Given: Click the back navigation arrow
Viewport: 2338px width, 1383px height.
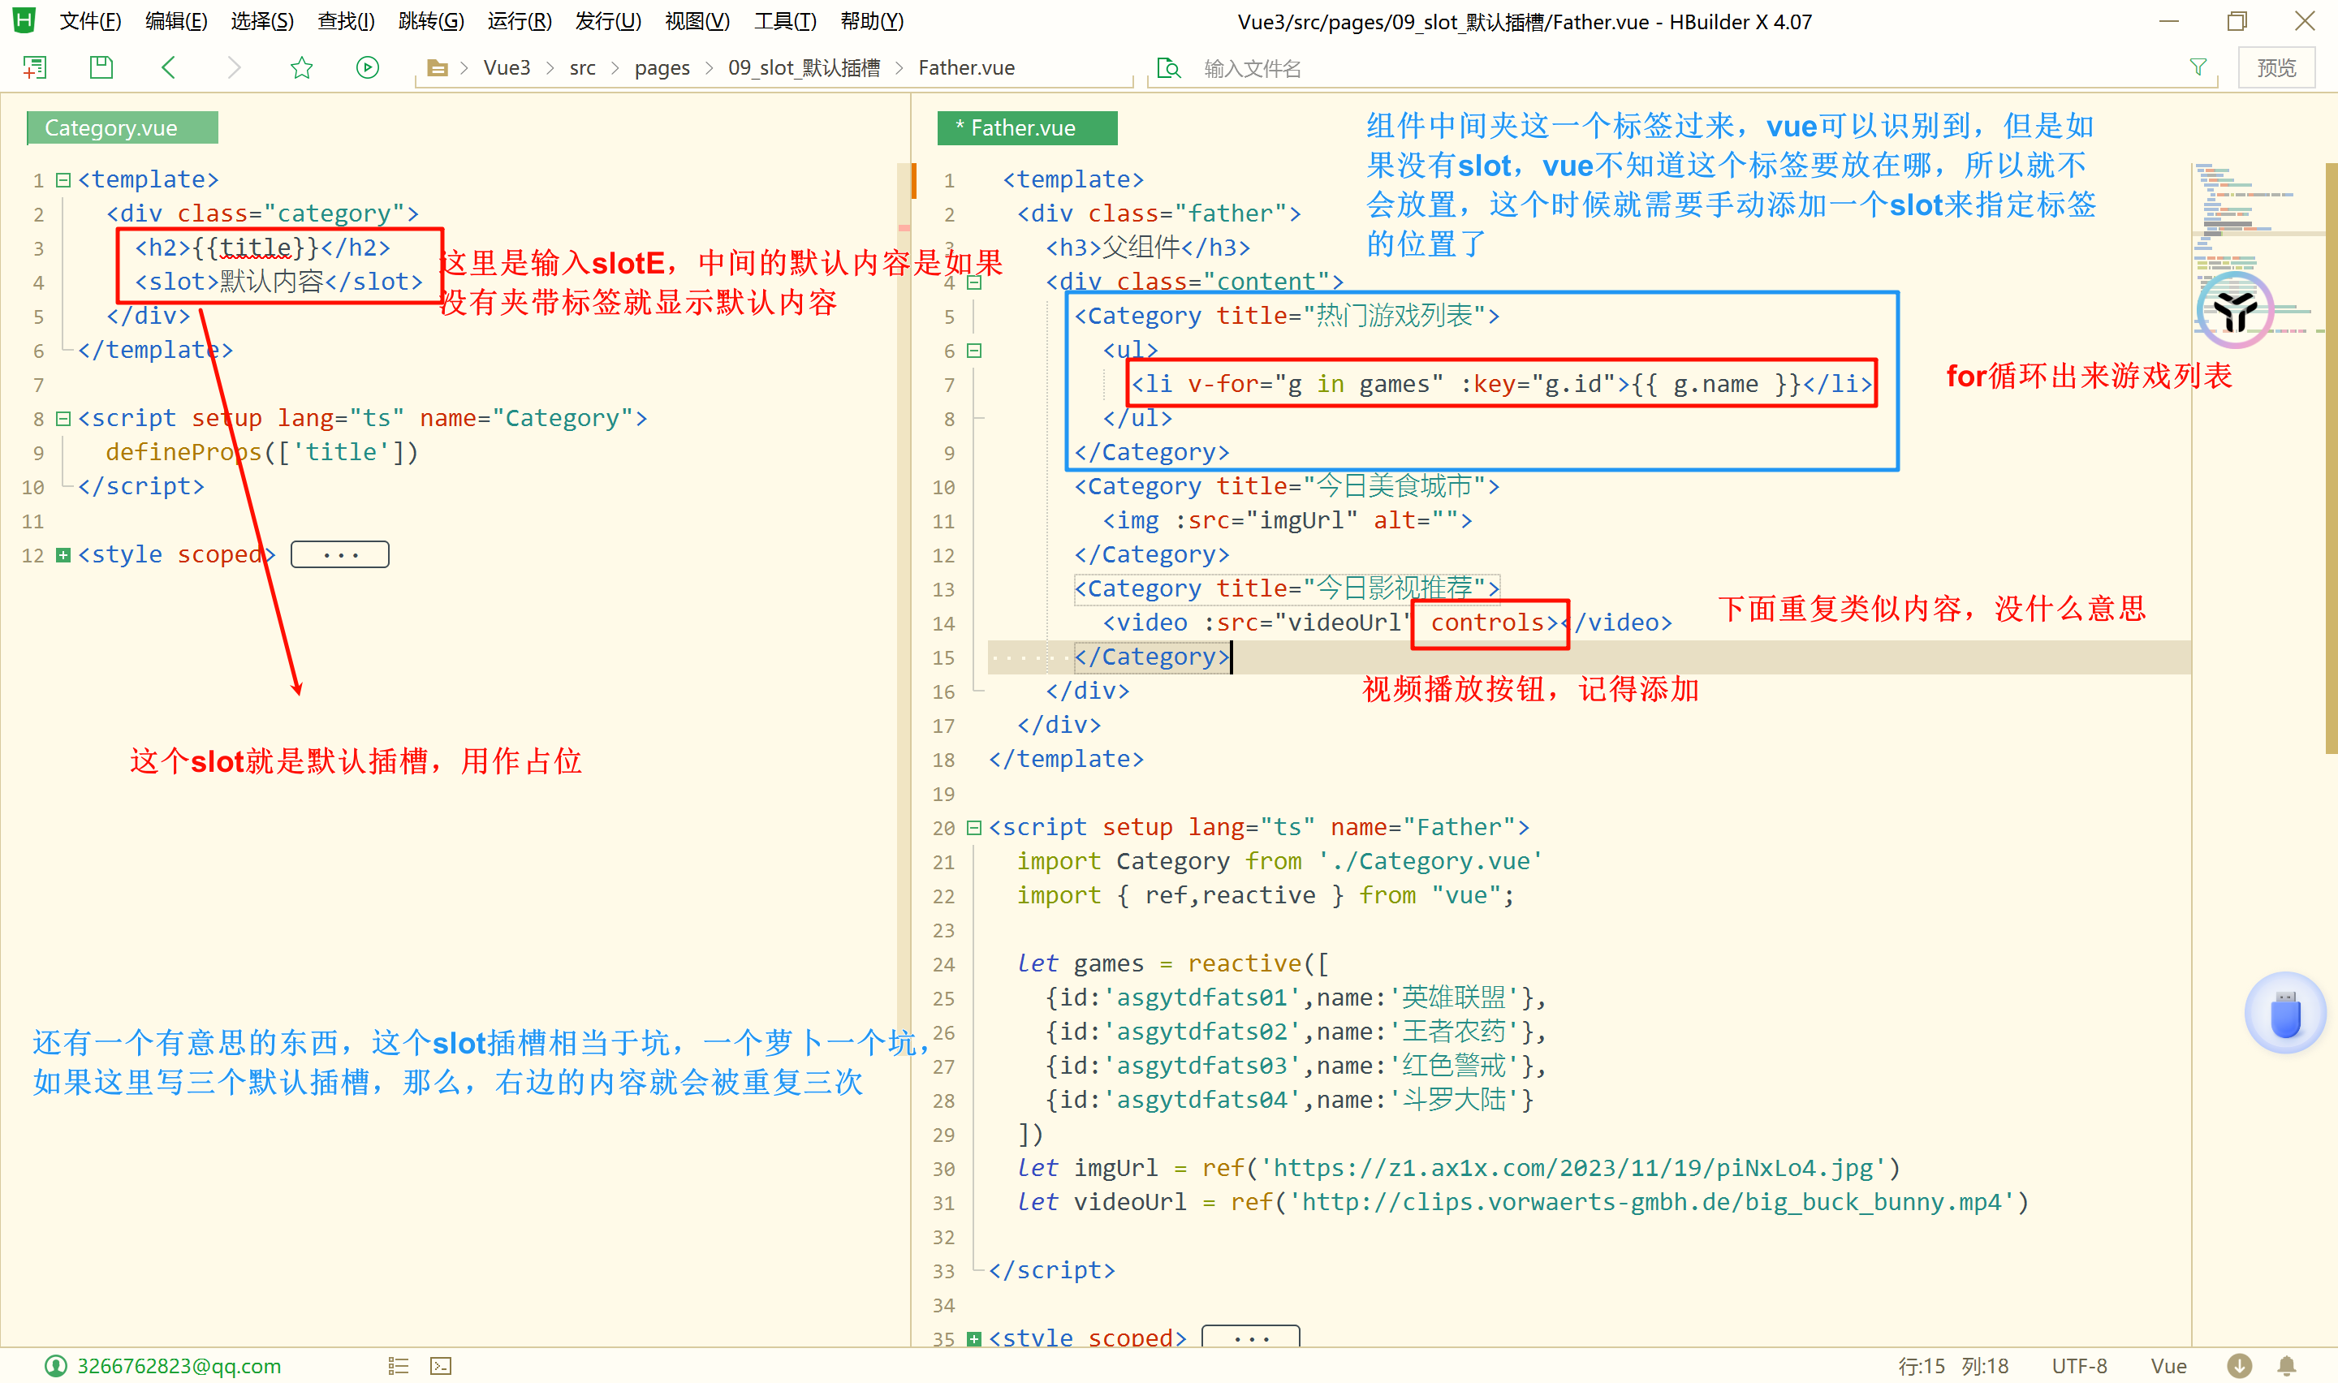Looking at the screenshot, I should coord(169,67).
